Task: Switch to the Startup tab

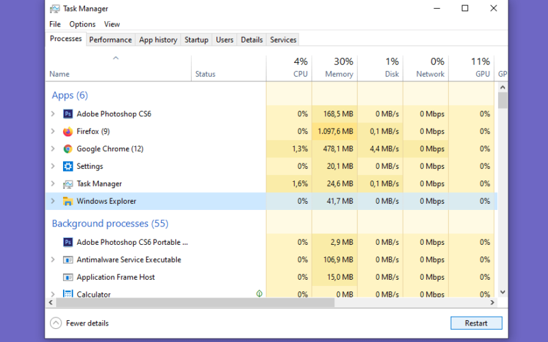Action: click(x=197, y=40)
